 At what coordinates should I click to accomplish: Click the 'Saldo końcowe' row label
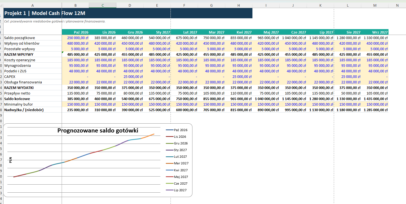tap(17, 99)
